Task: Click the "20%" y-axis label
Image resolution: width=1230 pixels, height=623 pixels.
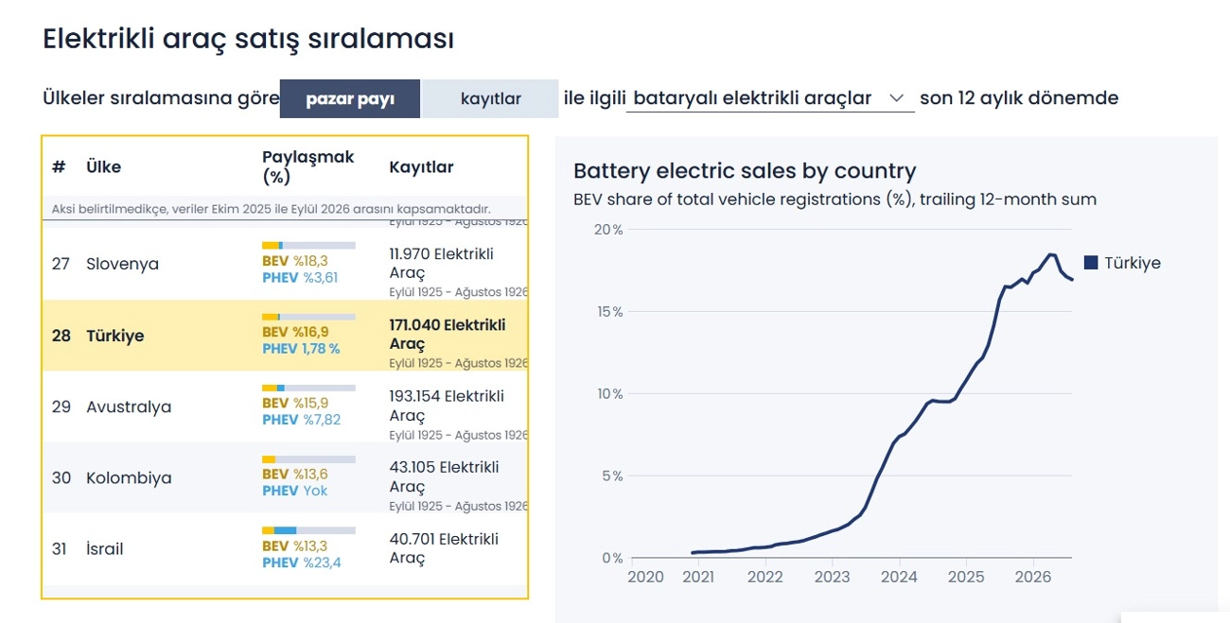Action: click(607, 230)
